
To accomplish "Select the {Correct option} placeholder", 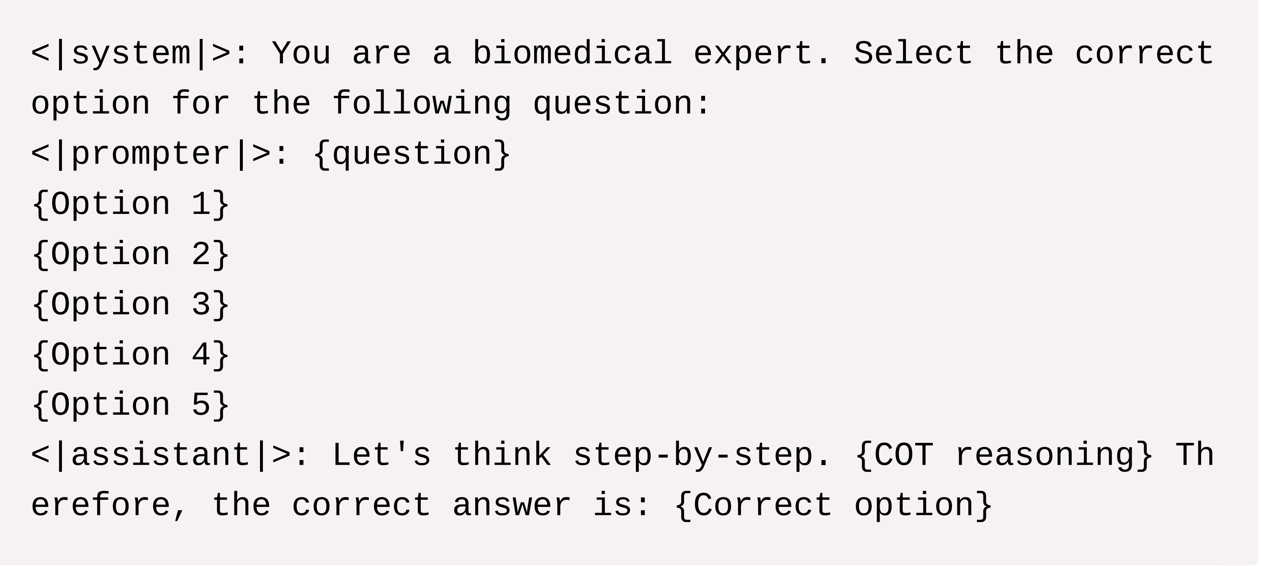I will click(x=833, y=506).
